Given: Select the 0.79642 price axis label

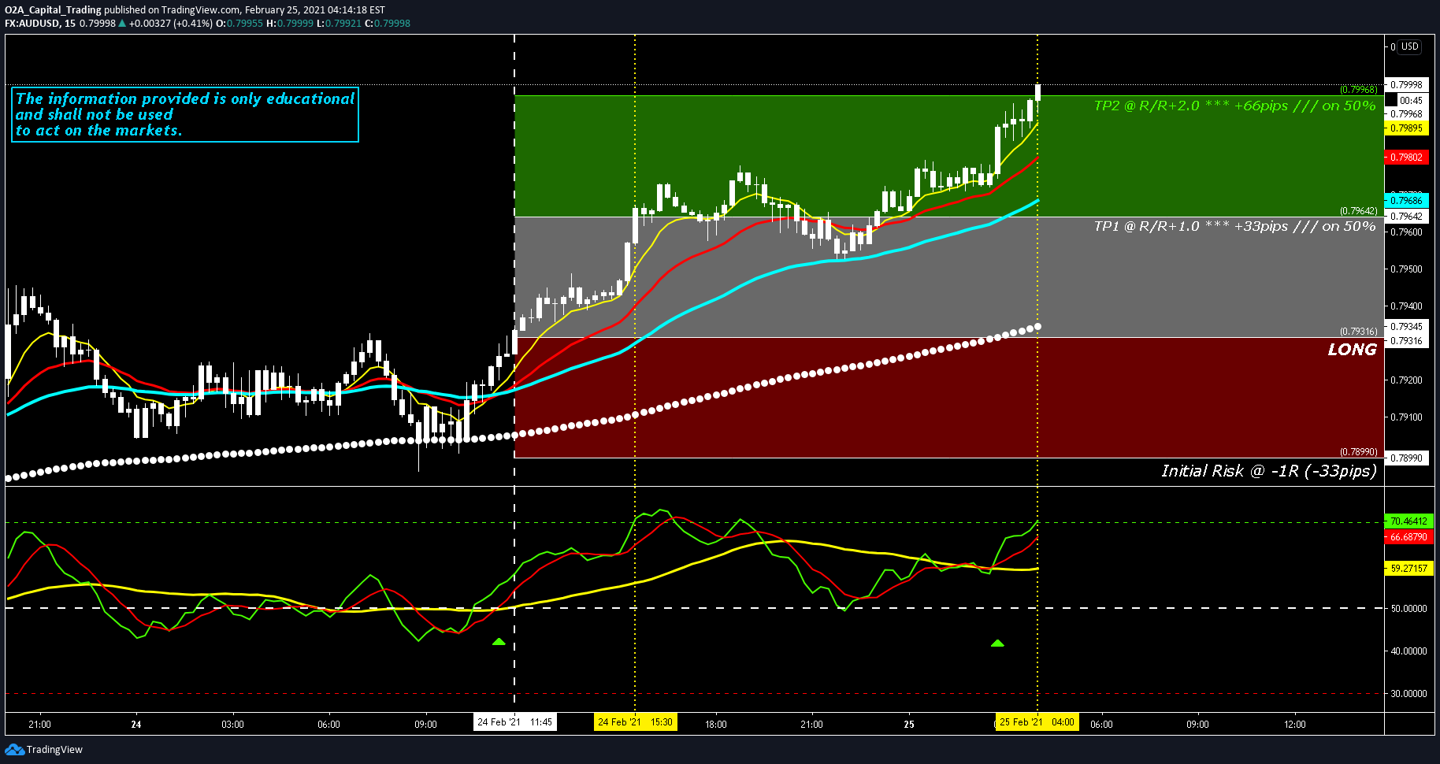Looking at the screenshot, I should pos(1406,216).
